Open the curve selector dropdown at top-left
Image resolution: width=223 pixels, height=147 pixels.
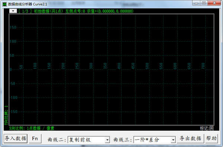13,11
